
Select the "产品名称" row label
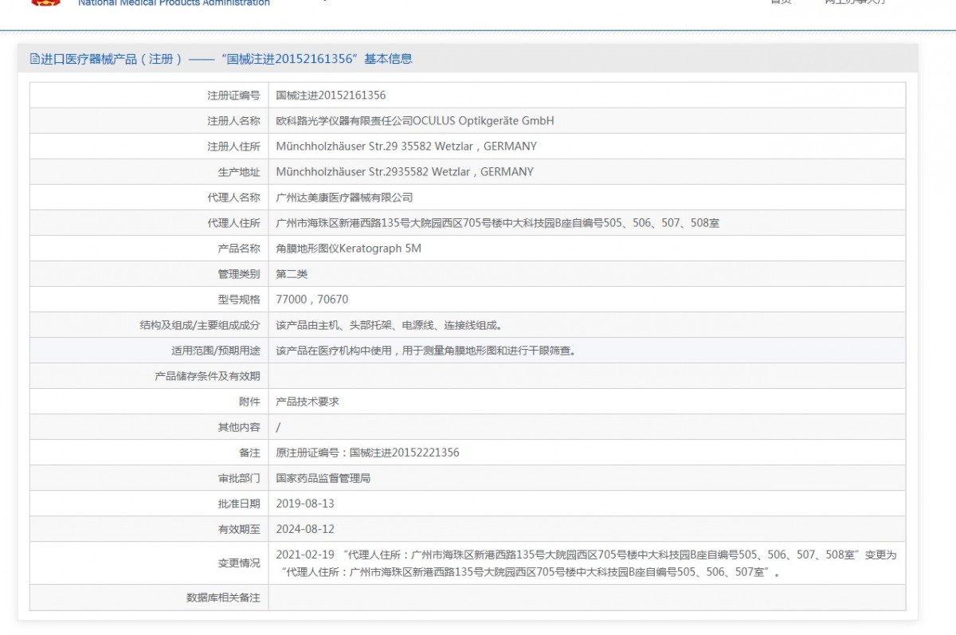point(239,249)
